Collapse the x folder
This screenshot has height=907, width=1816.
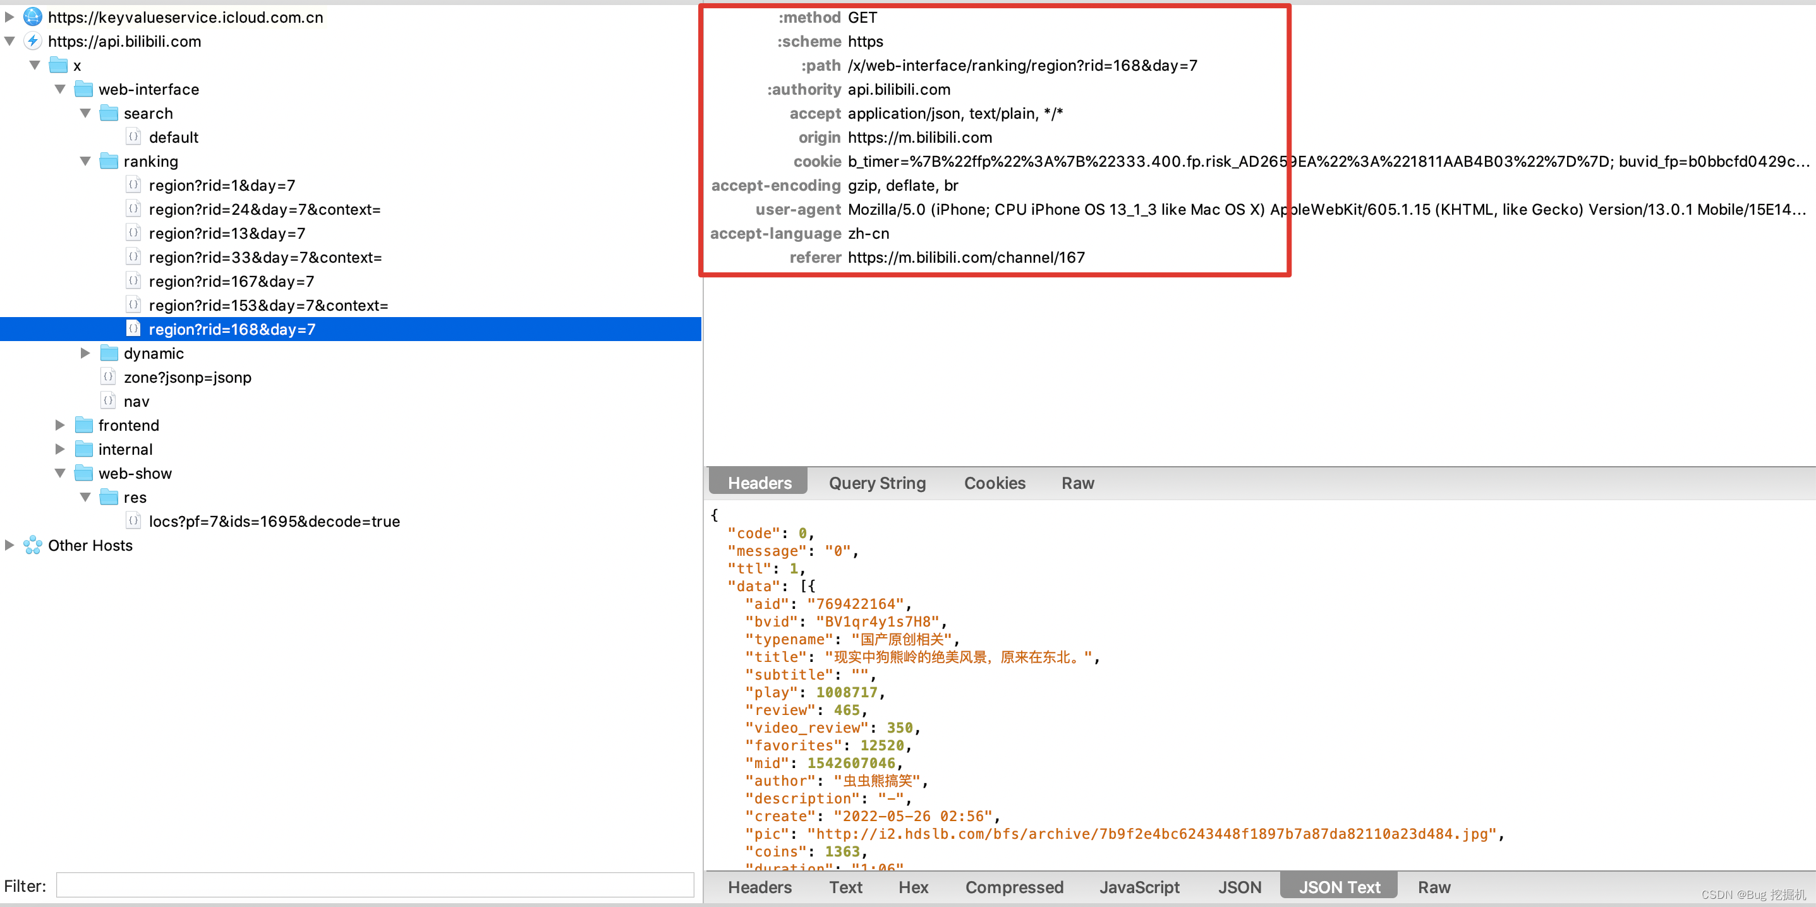point(35,66)
